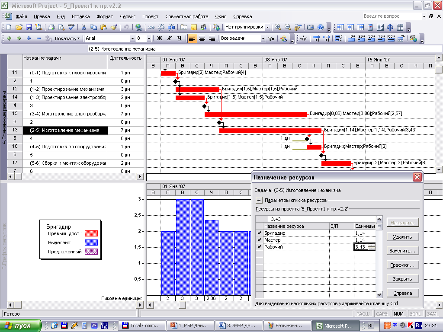
Task: Toggle align left button
Action: 192,38
